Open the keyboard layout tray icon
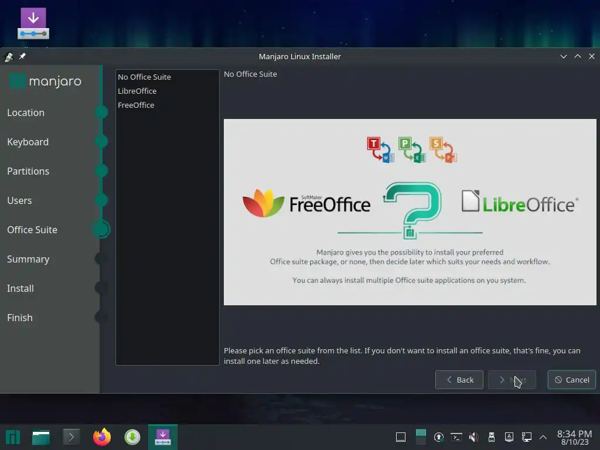This screenshot has width=600, height=450. point(509,437)
